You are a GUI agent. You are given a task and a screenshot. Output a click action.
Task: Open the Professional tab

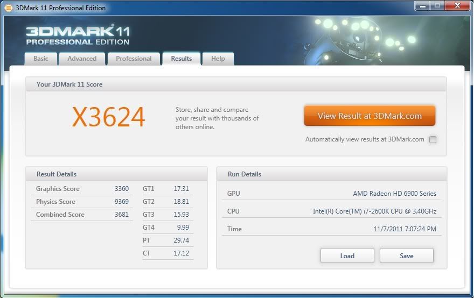(x=134, y=59)
